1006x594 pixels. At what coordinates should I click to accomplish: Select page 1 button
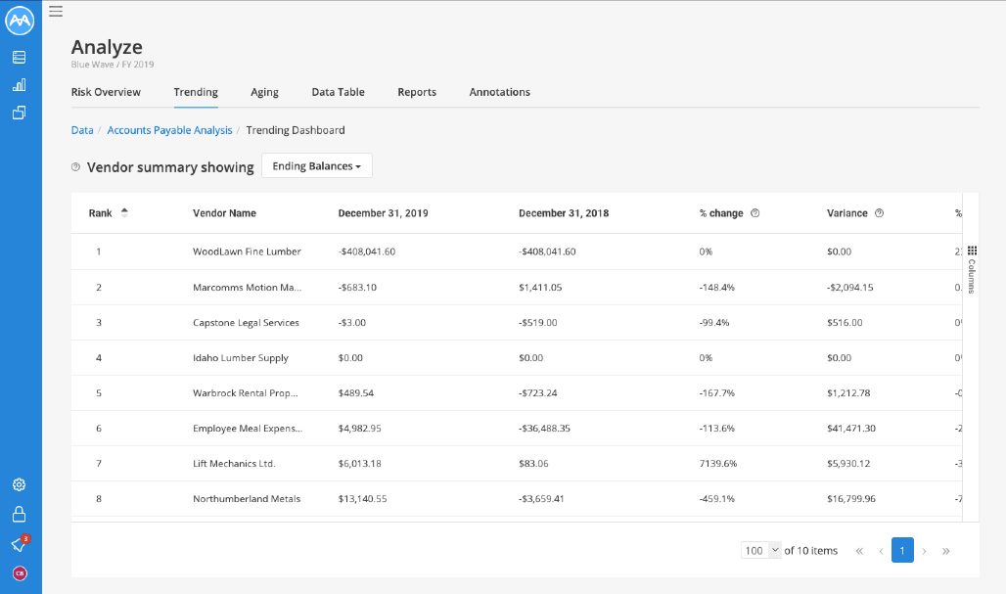point(902,550)
